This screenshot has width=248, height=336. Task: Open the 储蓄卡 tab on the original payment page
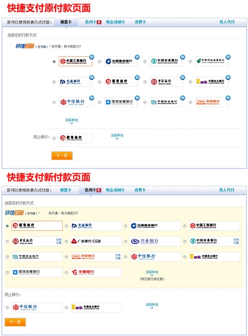[66, 22]
